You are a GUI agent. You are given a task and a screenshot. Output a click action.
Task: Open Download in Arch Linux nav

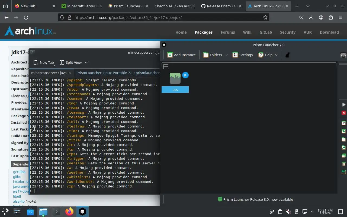(x=329, y=32)
